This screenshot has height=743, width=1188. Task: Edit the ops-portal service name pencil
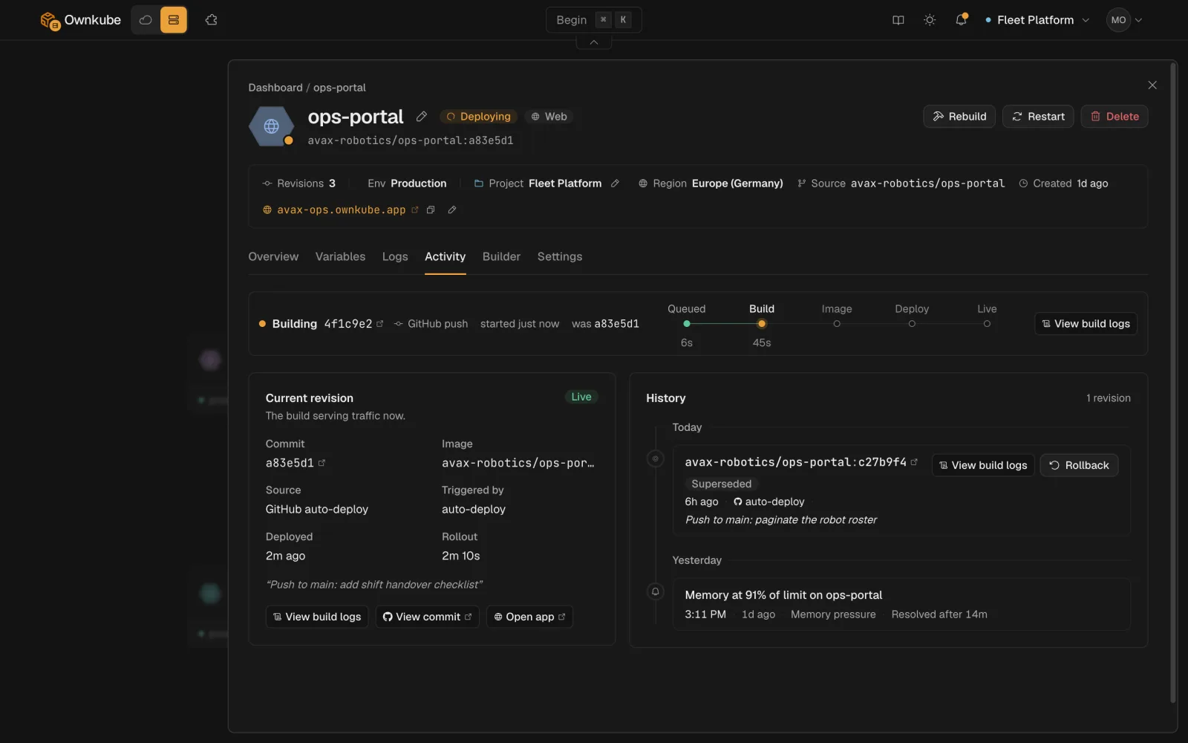point(422,117)
